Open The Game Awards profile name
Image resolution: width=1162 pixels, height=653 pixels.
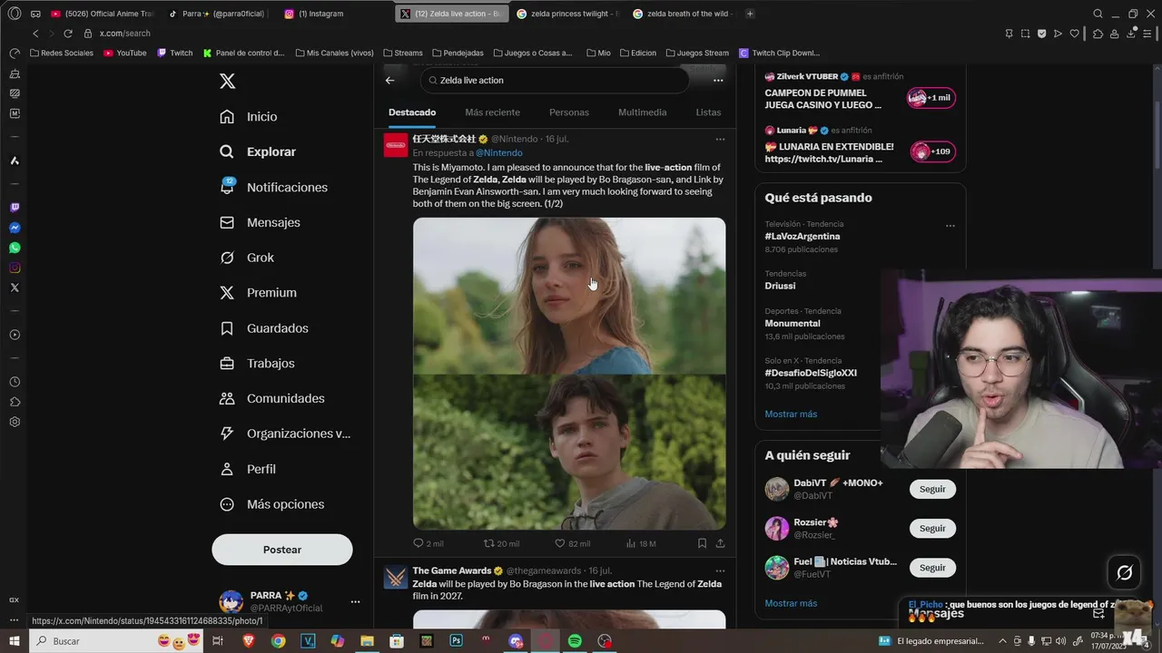click(451, 570)
